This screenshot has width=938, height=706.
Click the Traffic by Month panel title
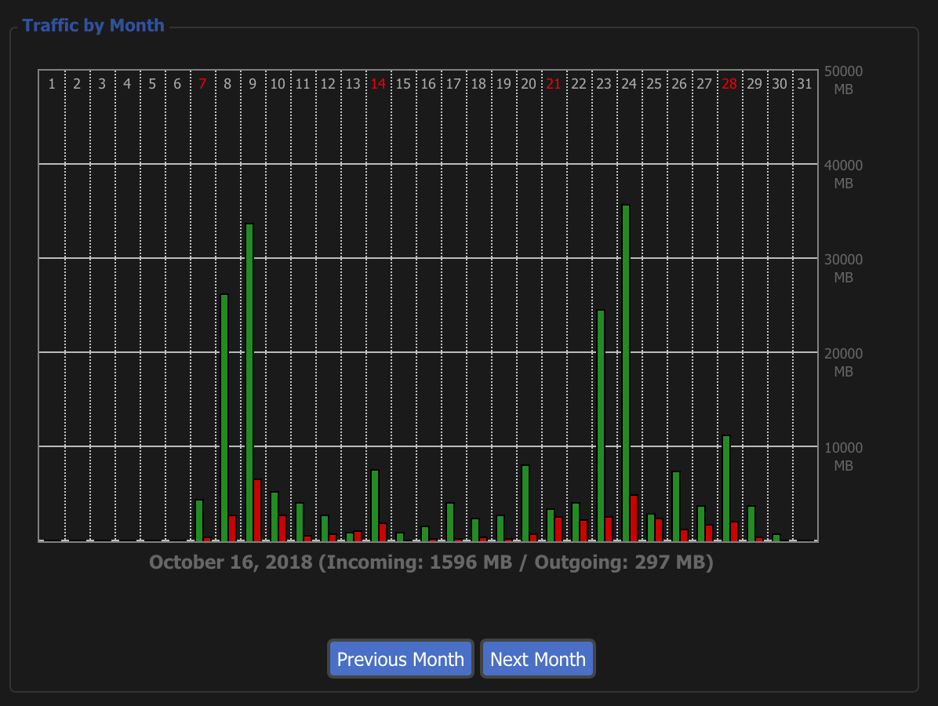93,25
